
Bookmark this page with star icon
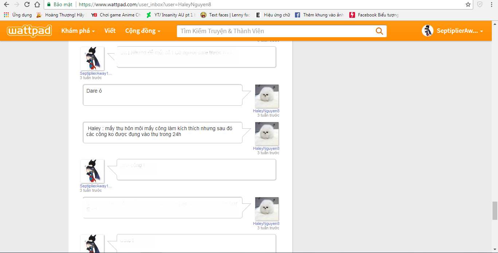coord(468,5)
